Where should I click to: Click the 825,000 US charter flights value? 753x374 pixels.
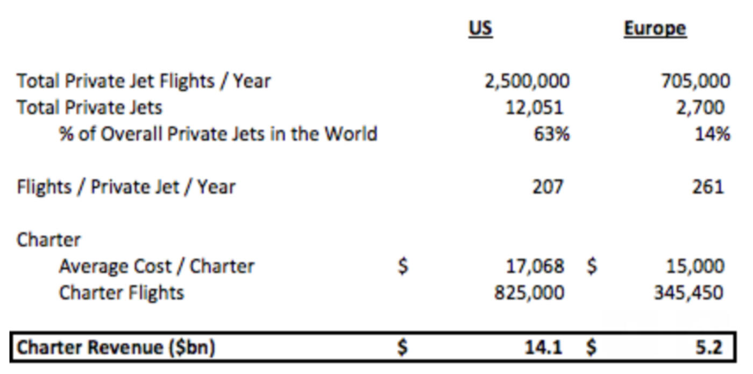click(x=529, y=292)
